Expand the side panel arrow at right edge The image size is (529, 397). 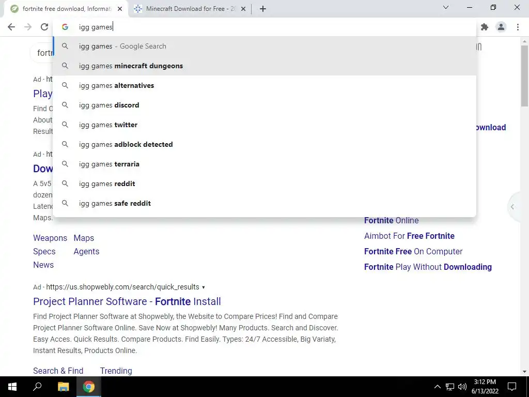[512, 207]
